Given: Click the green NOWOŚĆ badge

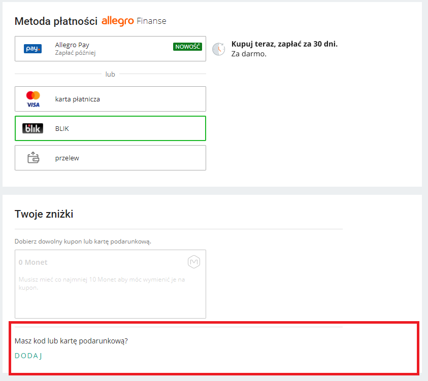Looking at the screenshot, I should (x=187, y=47).
